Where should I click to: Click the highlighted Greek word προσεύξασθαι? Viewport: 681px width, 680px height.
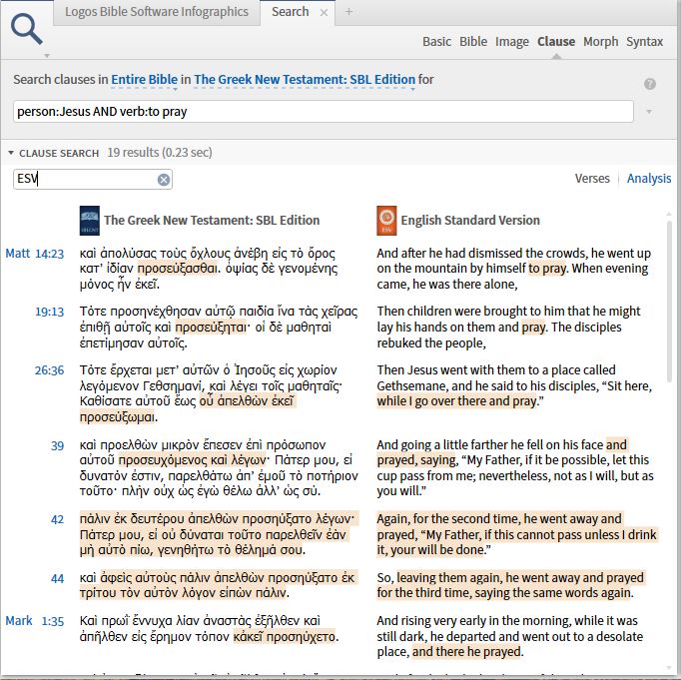(x=177, y=269)
